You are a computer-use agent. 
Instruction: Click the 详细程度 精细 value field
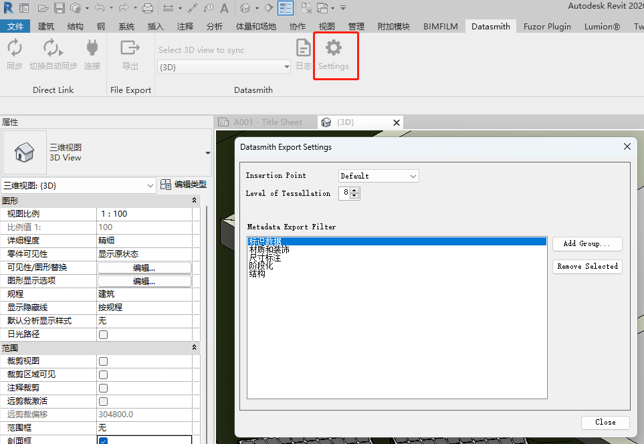[144, 240]
